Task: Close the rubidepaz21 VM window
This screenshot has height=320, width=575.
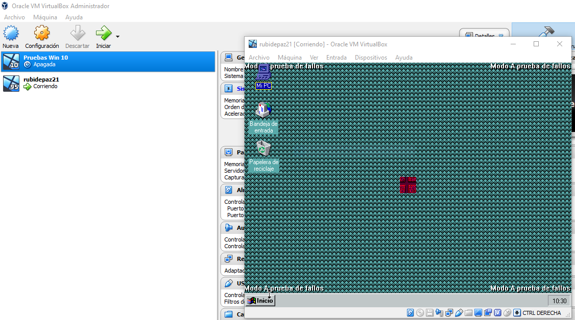Action: click(560, 44)
